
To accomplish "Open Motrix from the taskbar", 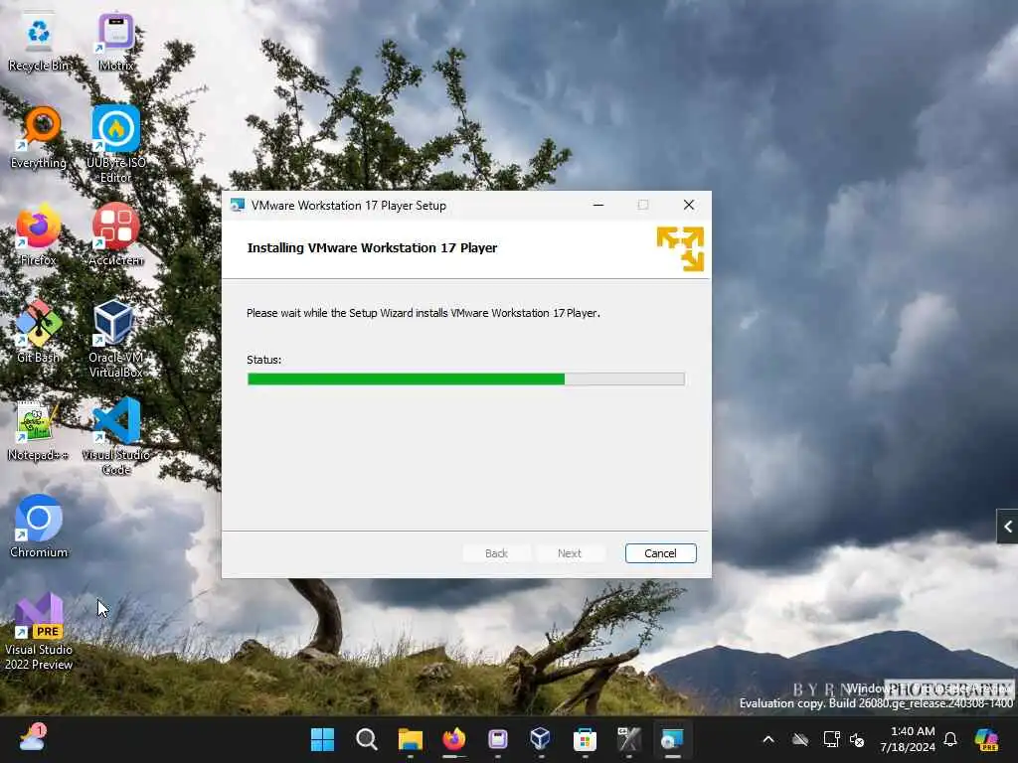I will coord(498,739).
